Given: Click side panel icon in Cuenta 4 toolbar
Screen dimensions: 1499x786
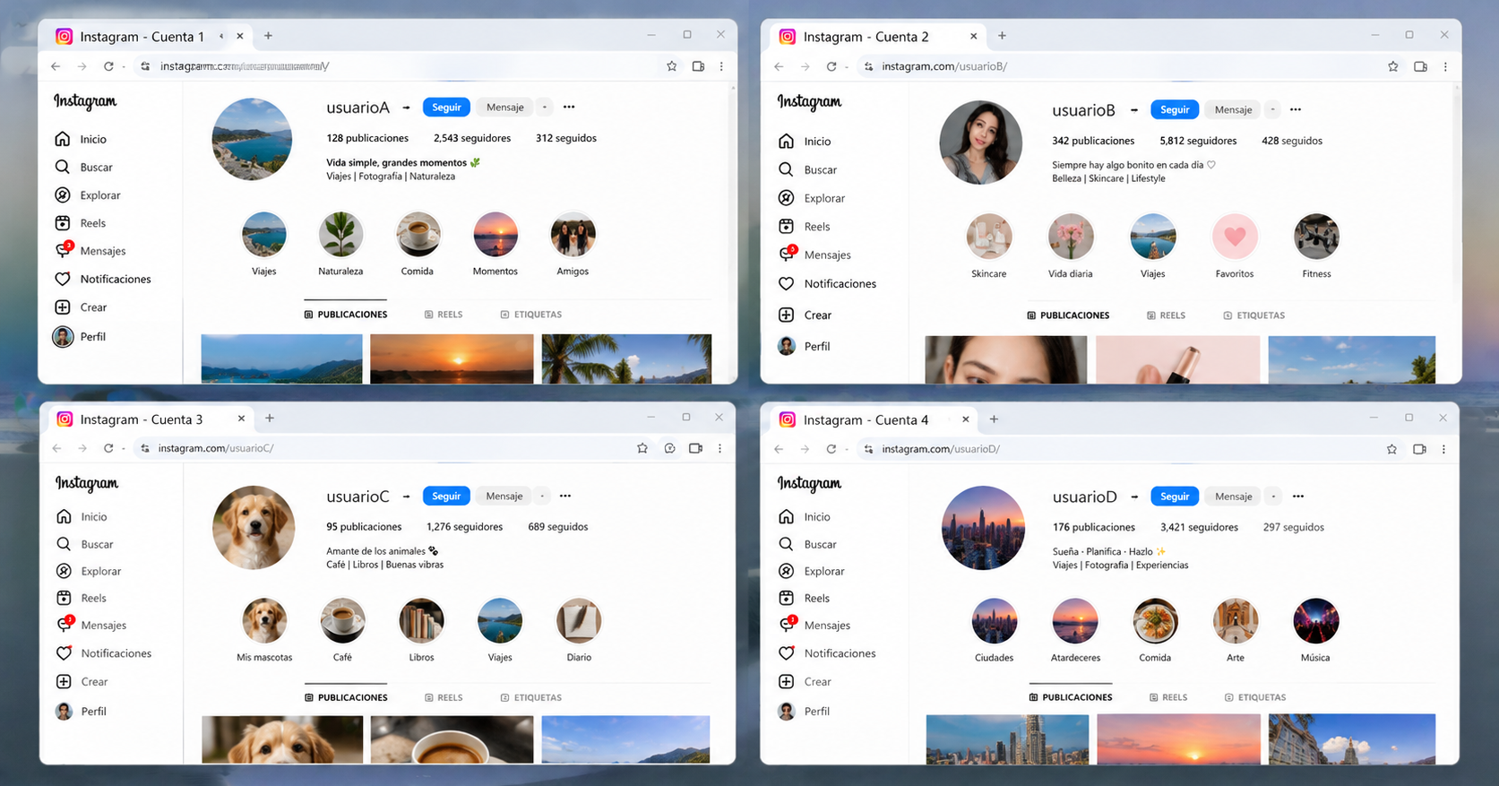Looking at the screenshot, I should pos(1419,449).
